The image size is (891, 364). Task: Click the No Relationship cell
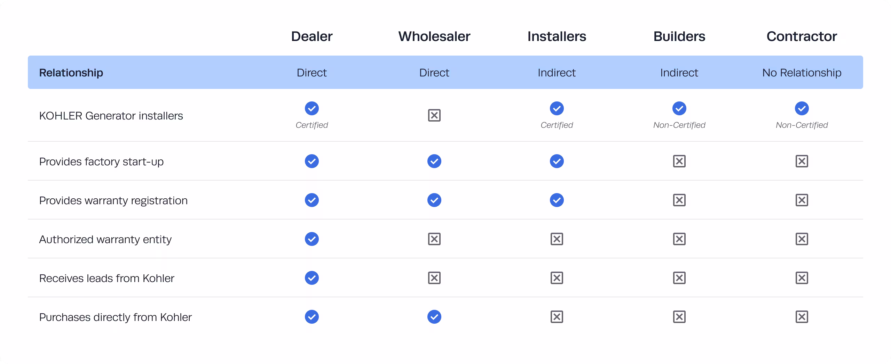coord(802,73)
